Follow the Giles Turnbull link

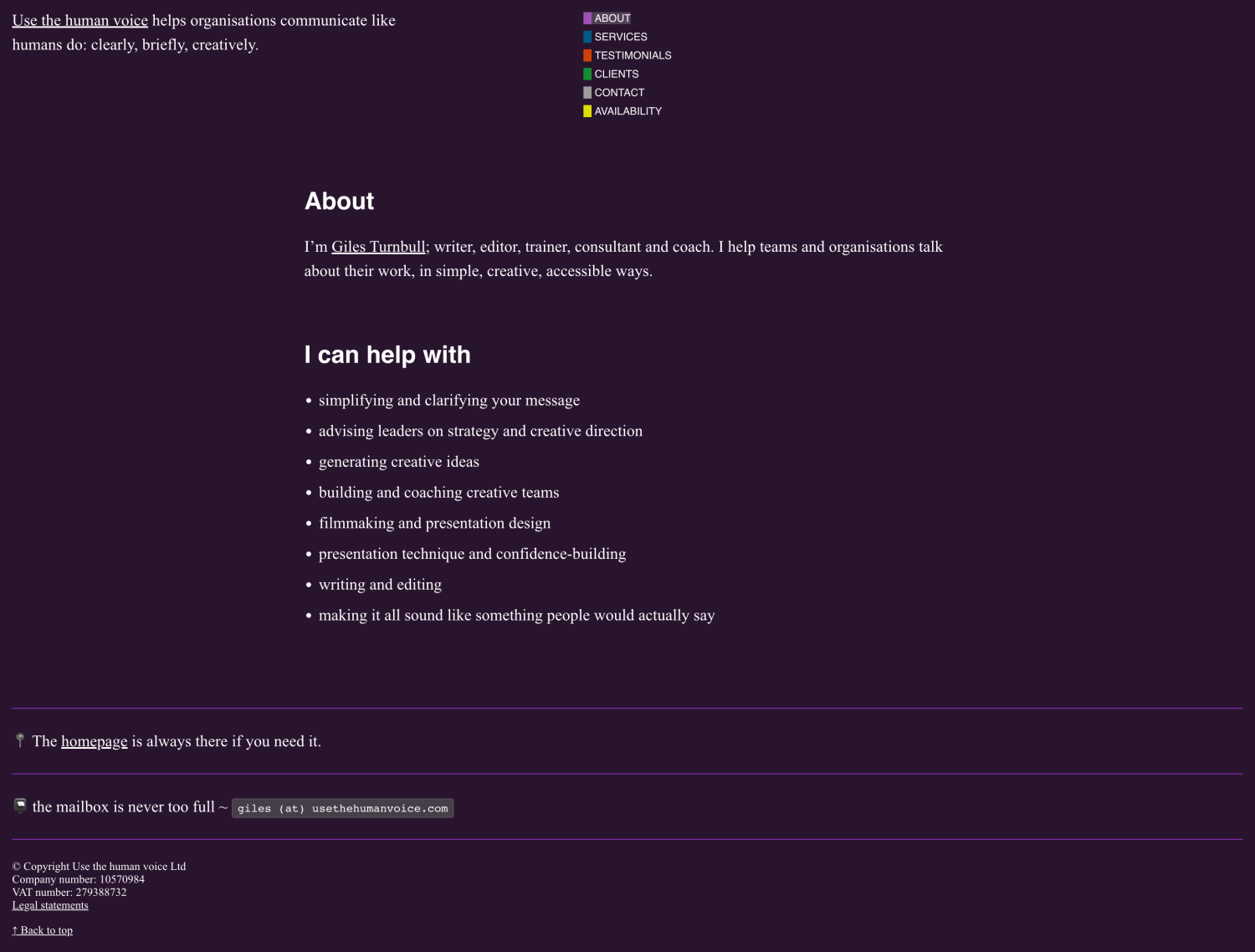[x=378, y=247]
